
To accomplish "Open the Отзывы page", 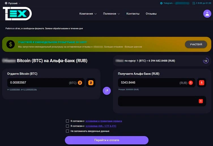I will 151,14.
